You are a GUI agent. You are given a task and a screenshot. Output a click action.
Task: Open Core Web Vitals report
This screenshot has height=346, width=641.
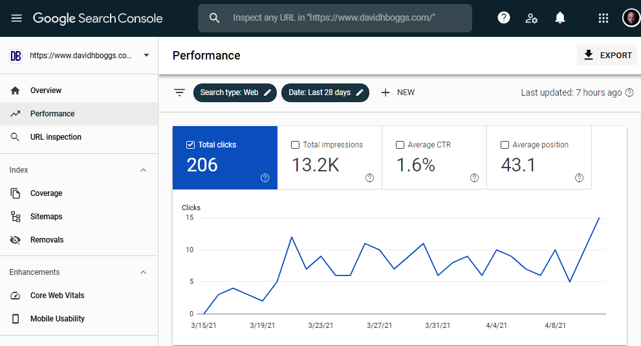pyautogui.click(x=57, y=296)
